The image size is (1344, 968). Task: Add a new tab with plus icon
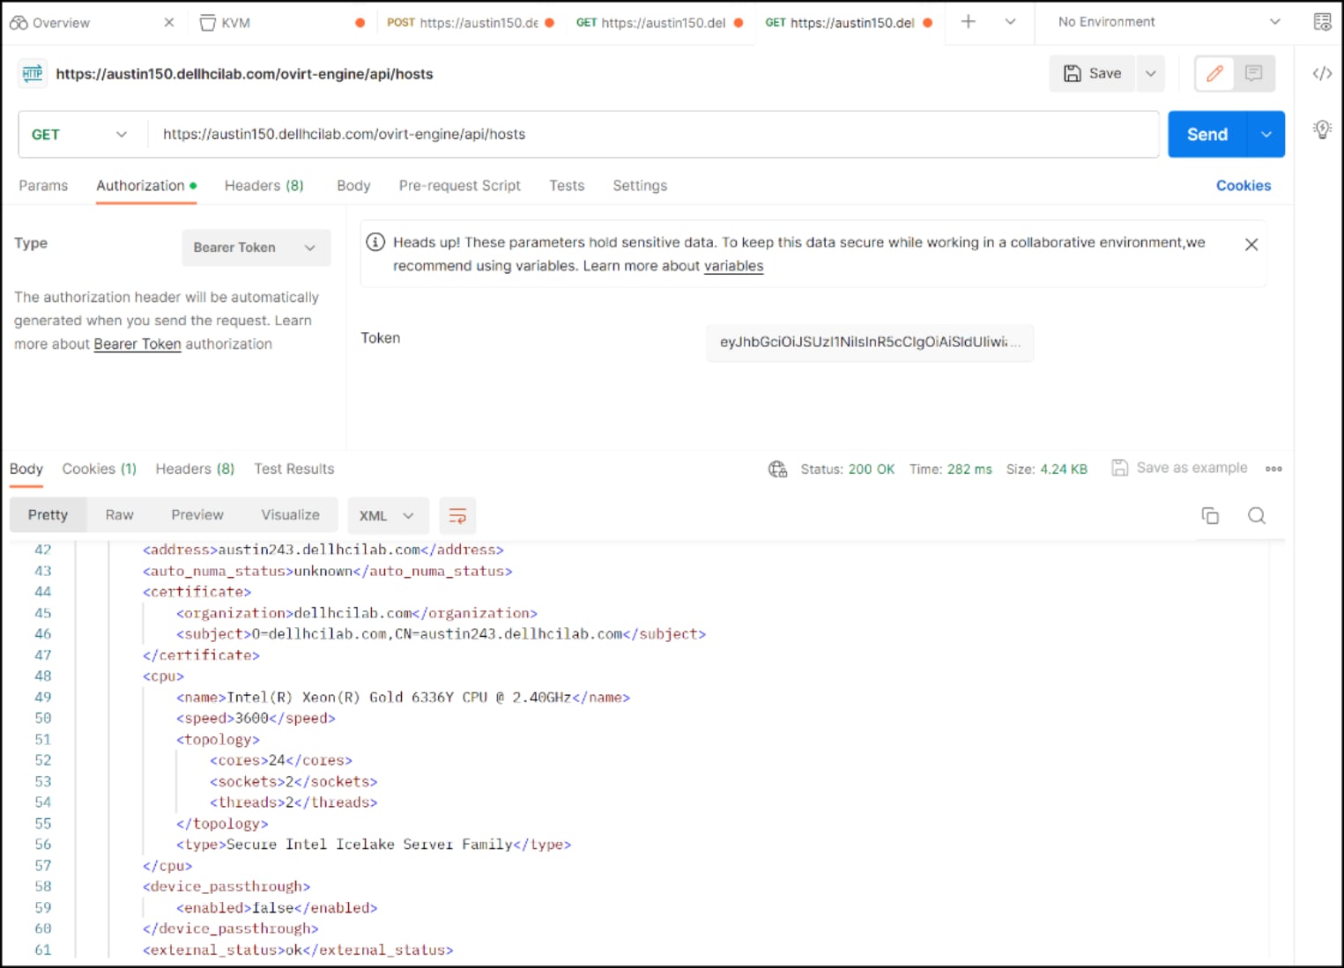click(968, 22)
